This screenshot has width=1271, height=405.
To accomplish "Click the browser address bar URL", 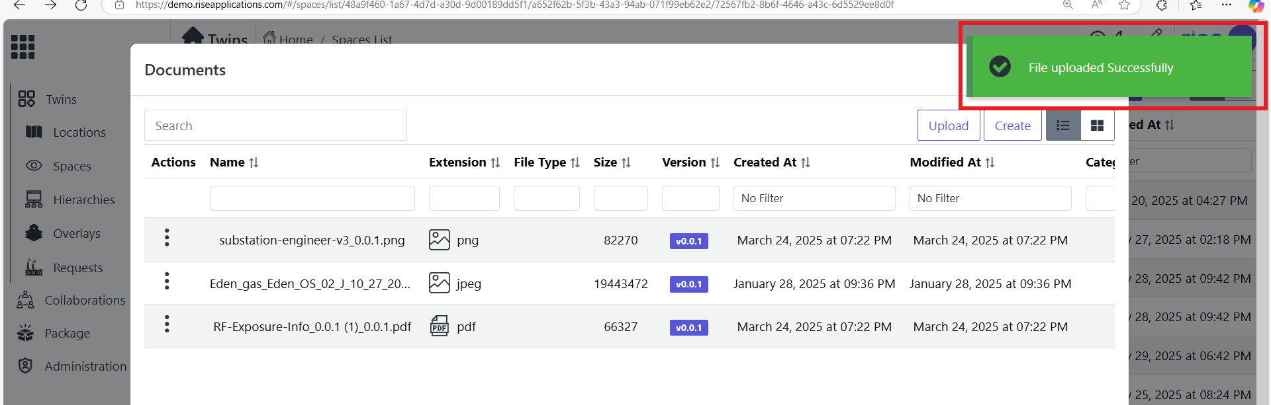I will click(x=514, y=5).
